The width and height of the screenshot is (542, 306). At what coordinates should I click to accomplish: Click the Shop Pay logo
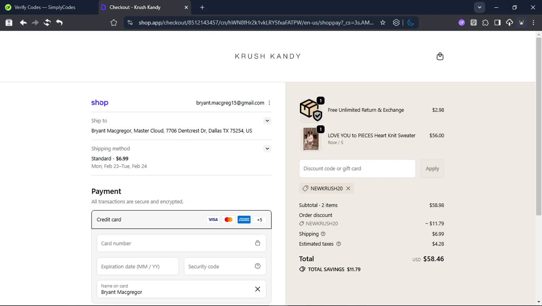[100, 103]
